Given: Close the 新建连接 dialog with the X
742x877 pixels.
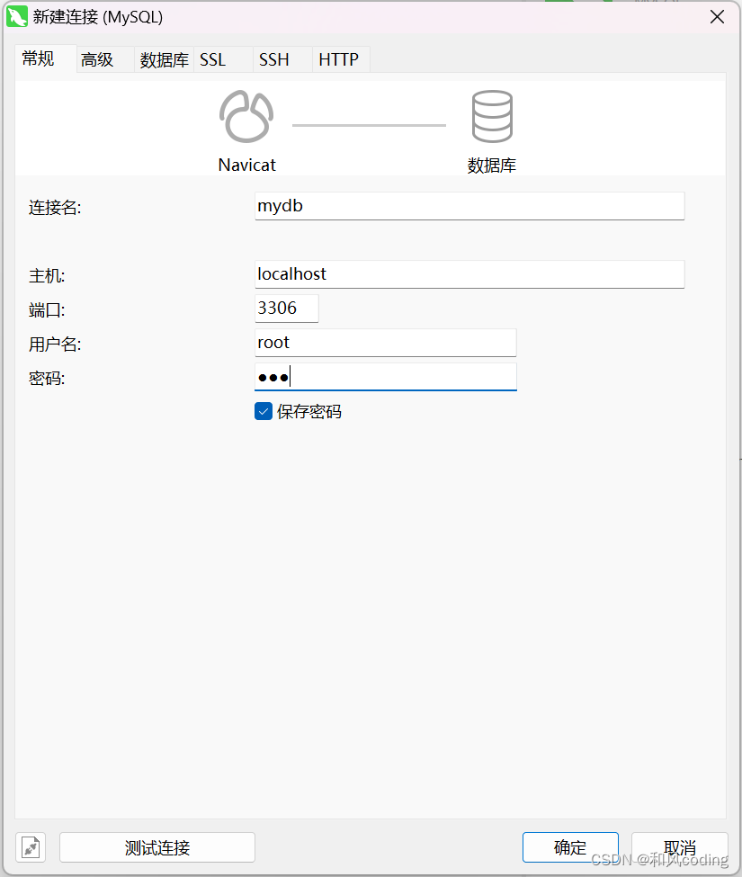Looking at the screenshot, I should coord(716,16).
